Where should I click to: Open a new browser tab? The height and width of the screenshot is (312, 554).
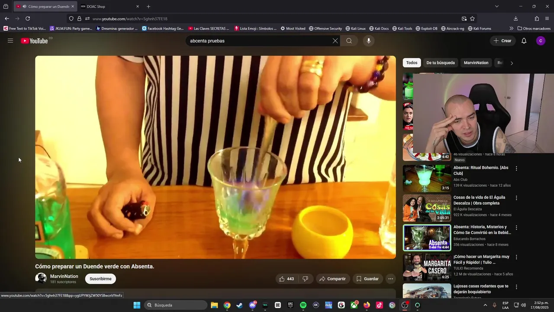(148, 6)
